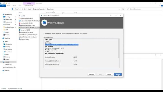This screenshot has width=163, height=92.
Task: Select Android SDK Platform 31 row
Action: 61,65
